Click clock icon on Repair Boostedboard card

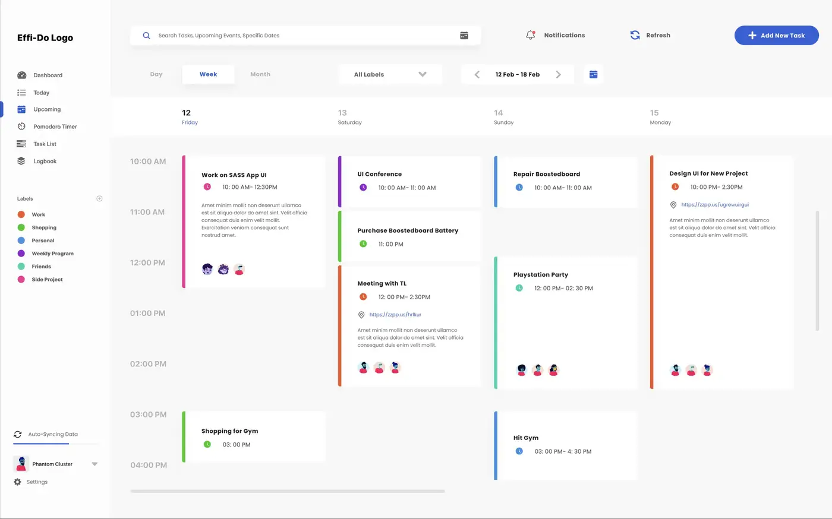click(519, 188)
